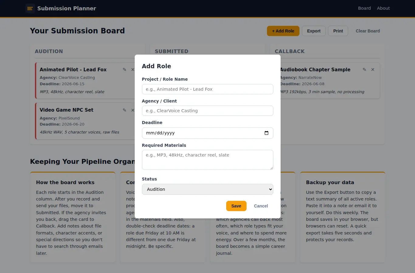Click the Add Role dialog title

[x=156, y=66]
